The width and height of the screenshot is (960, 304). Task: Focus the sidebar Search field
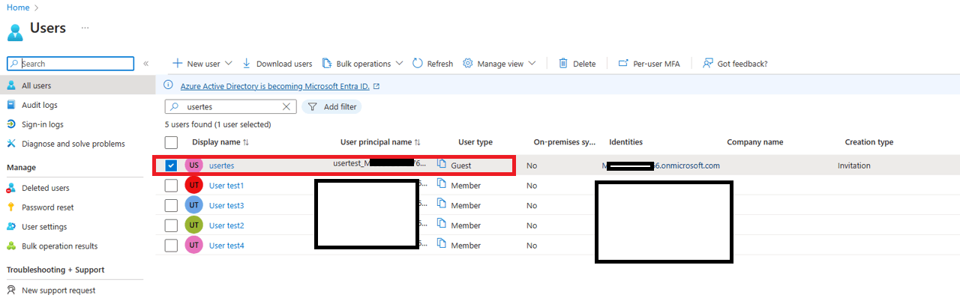pyautogui.click(x=70, y=64)
